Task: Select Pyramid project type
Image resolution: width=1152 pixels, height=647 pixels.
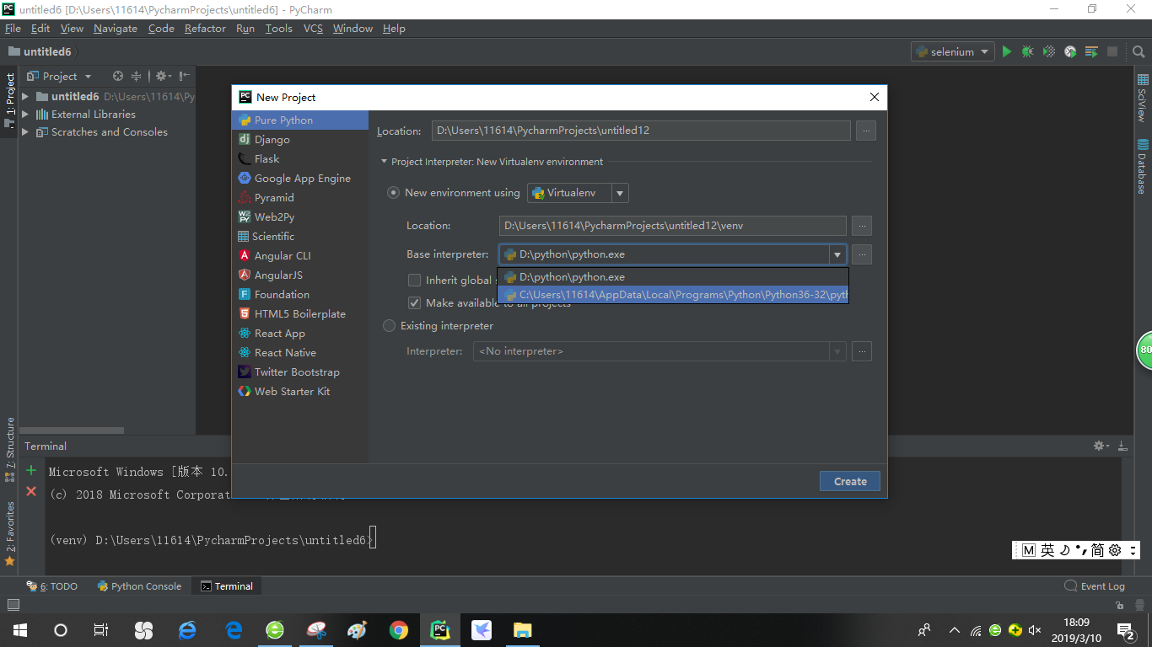Action: click(x=300, y=198)
